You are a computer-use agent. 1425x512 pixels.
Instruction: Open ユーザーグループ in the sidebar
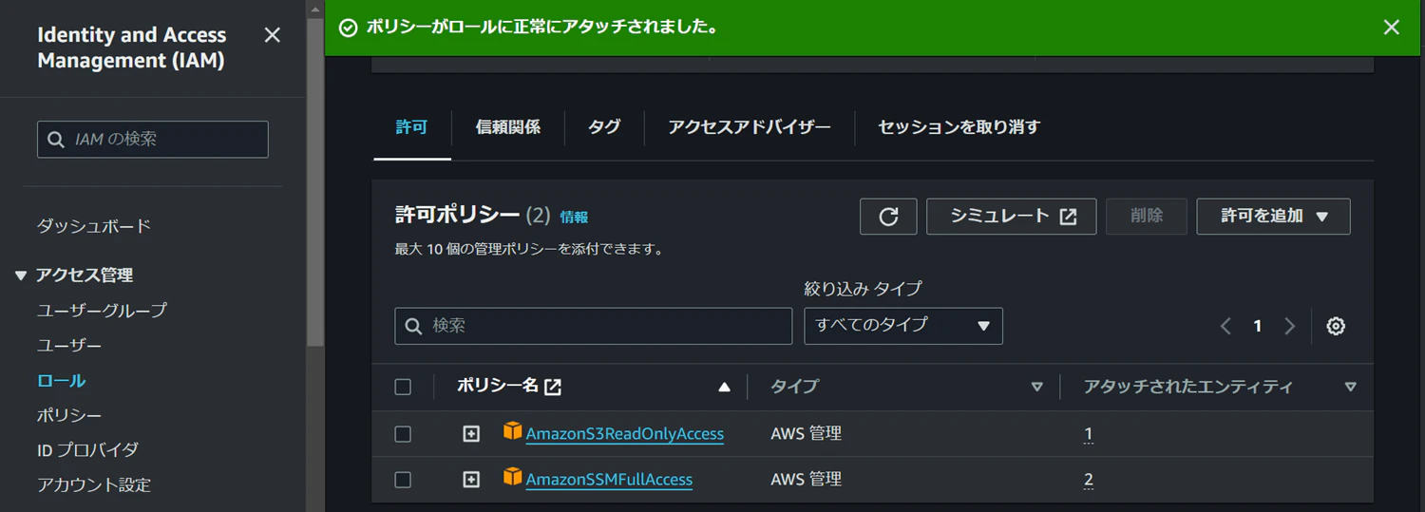click(x=102, y=311)
